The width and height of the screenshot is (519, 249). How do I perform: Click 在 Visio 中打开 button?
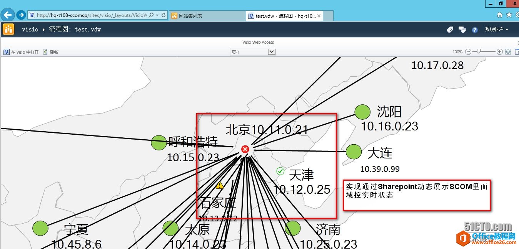22,52
